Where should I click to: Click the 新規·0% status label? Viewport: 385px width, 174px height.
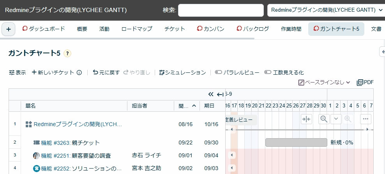pyautogui.click(x=342, y=142)
